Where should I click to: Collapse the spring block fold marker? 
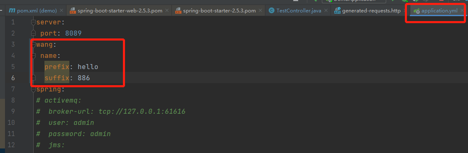click(34, 89)
